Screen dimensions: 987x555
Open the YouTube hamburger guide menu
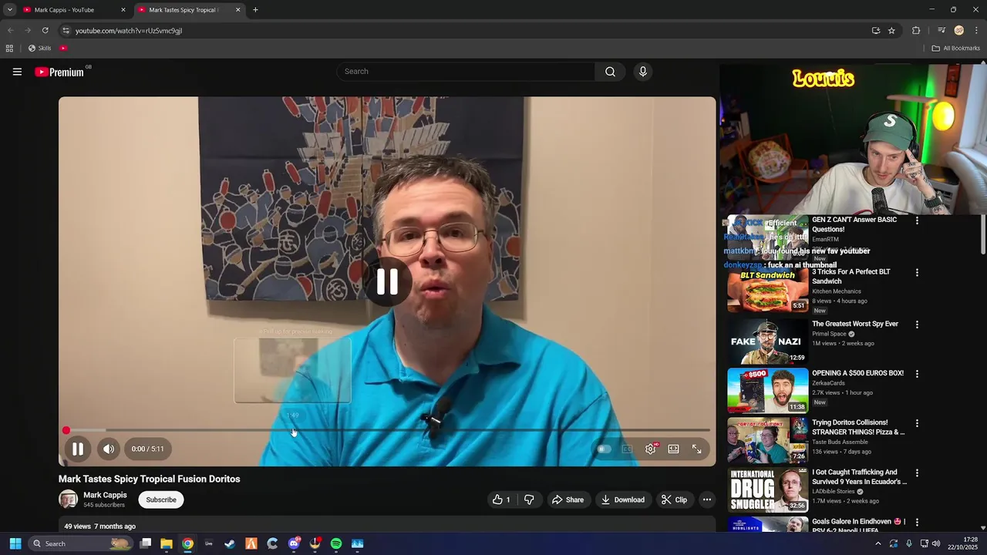[x=17, y=72]
